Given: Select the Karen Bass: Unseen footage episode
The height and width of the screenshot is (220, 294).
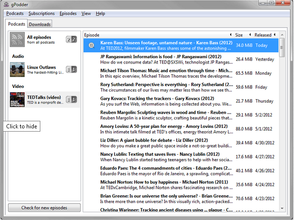Looking at the screenshot, I should pos(181,45).
